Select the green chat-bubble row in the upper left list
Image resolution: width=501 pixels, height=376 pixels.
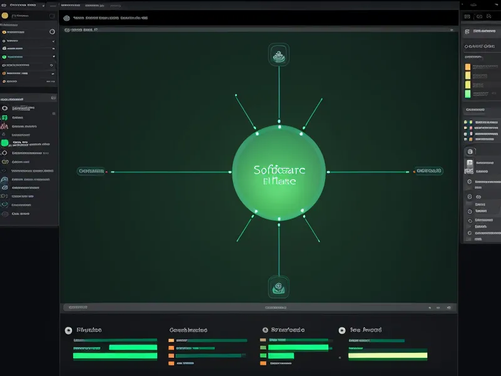tap(29, 57)
